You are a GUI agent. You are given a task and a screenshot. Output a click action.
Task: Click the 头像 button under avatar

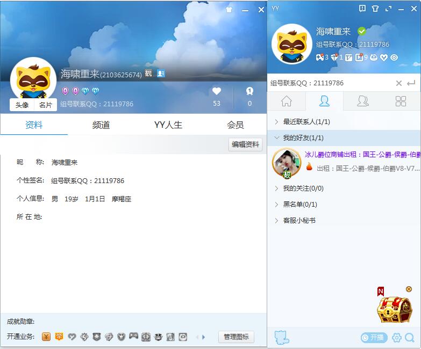pyautogui.click(x=22, y=105)
